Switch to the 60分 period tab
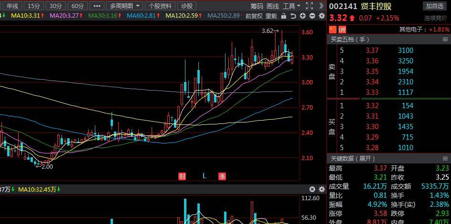Screen dimensions: 451x224 tap(78, 6)
